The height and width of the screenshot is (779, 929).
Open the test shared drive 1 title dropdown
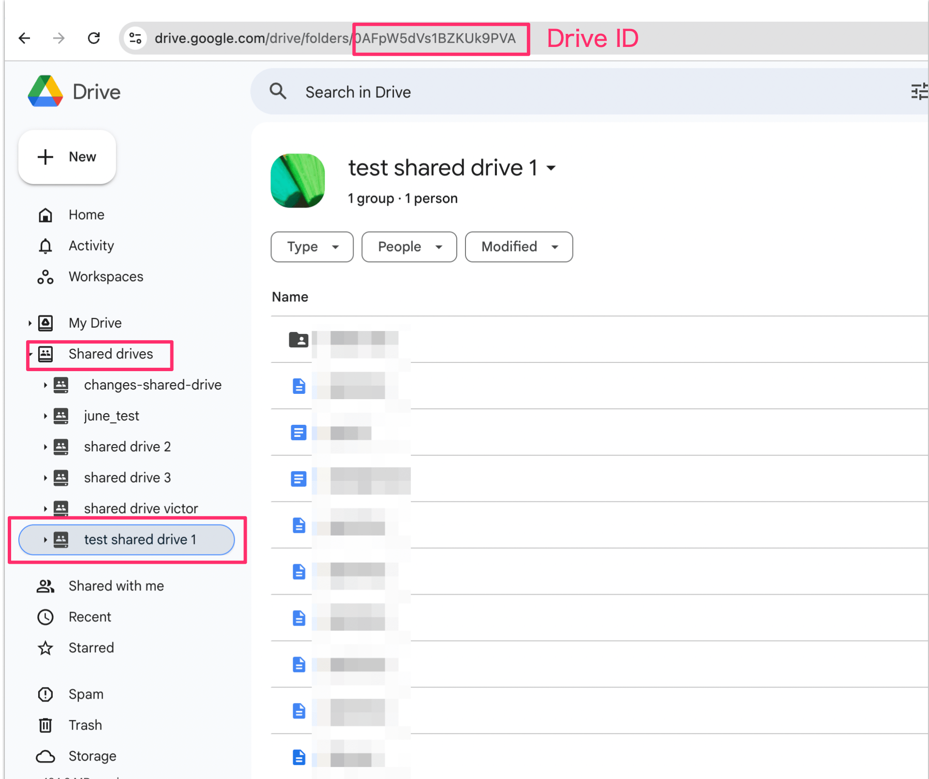pyautogui.click(x=551, y=168)
